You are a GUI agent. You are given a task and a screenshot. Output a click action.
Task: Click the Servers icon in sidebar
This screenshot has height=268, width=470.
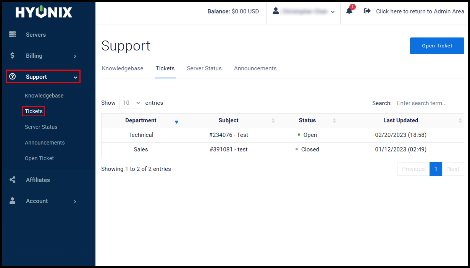coord(13,34)
